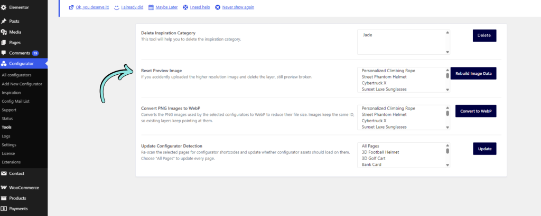Click the Comments speech bubble icon
541x216 pixels.
pyautogui.click(x=4, y=53)
